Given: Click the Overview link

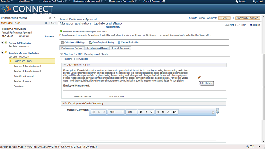Looking at the screenshot, I should click(49, 36).
